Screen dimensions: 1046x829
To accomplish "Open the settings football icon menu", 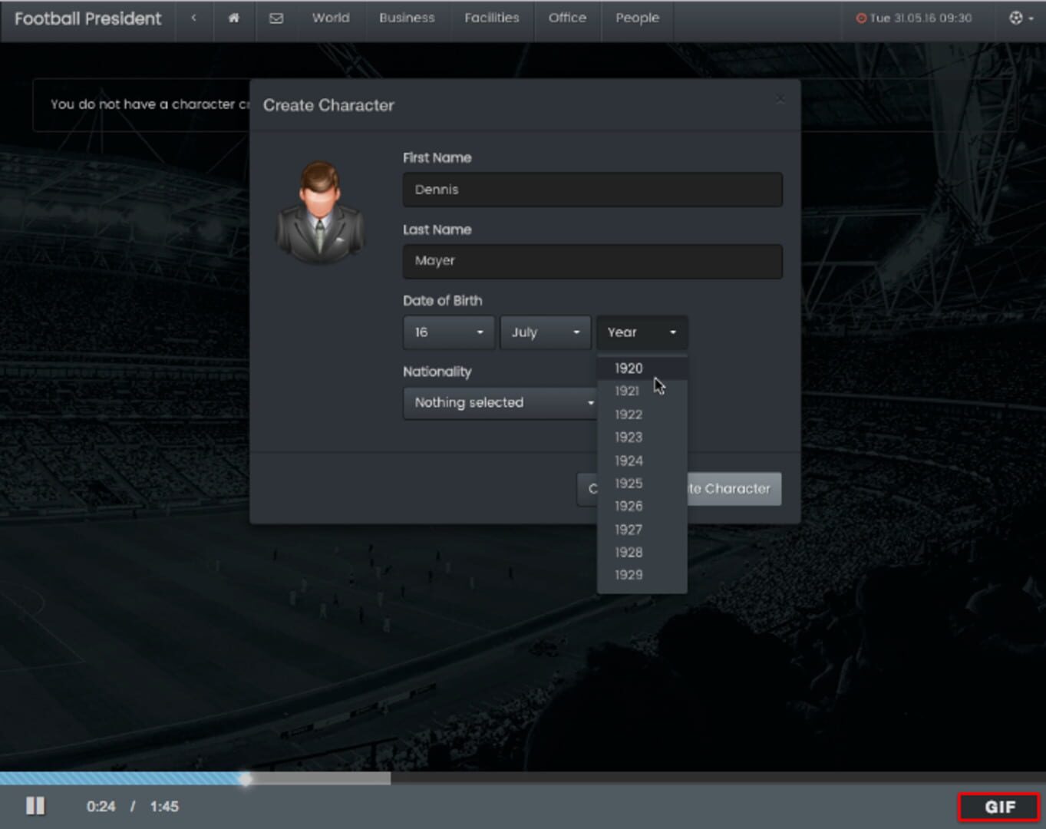I will click(x=1021, y=18).
